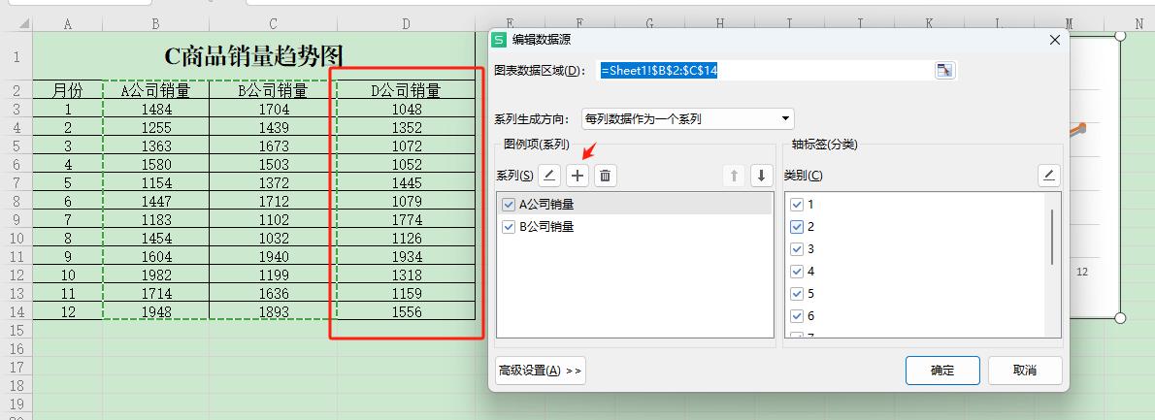Click the 月份 header cell
The width and height of the screenshot is (1155, 420).
point(68,90)
